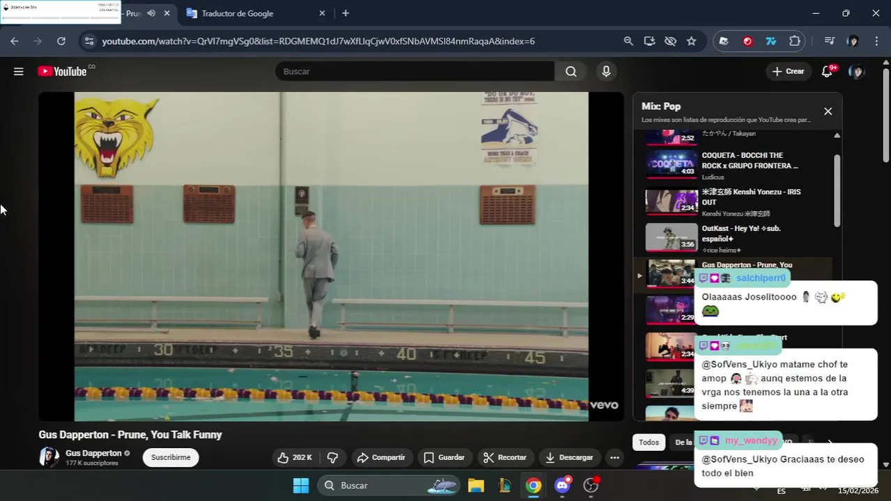Viewport: 891px width, 501px height.
Task: Close the YouTube Prune tab
Action: [x=167, y=13]
